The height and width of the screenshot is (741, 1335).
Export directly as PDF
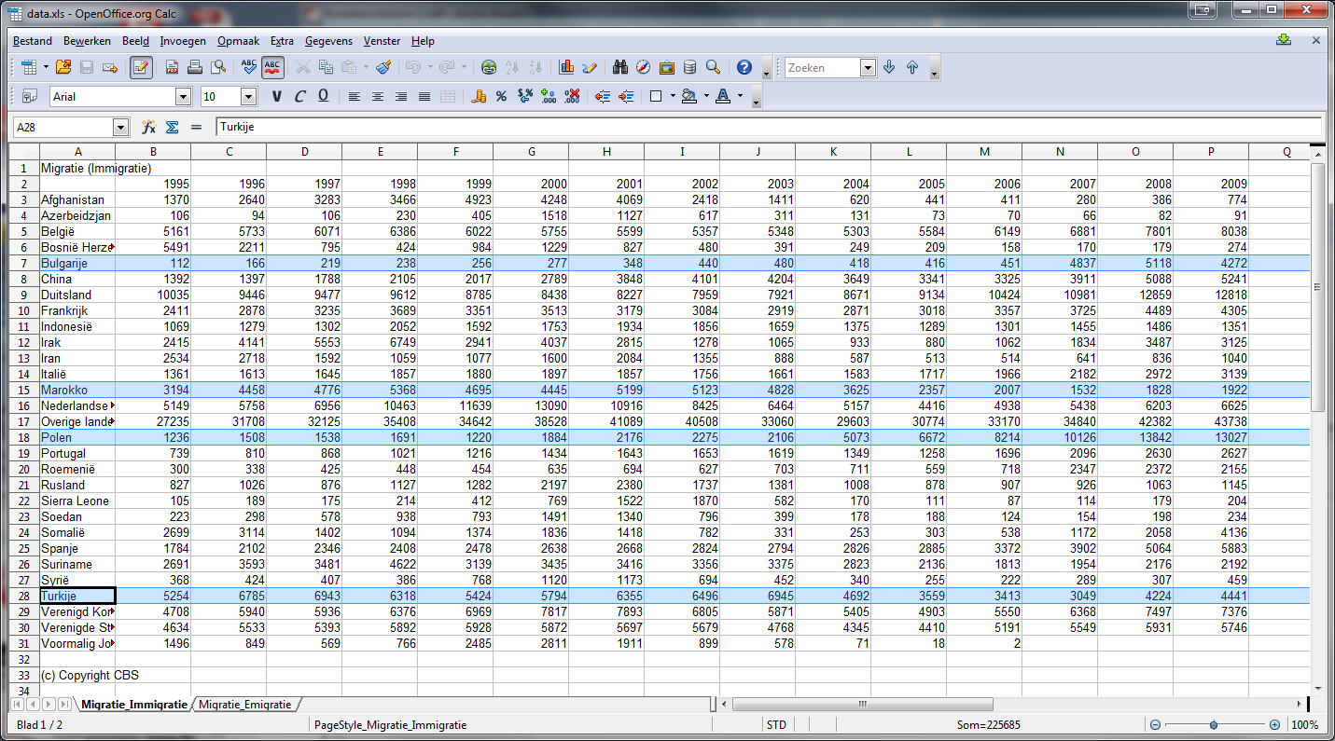(173, 67)
